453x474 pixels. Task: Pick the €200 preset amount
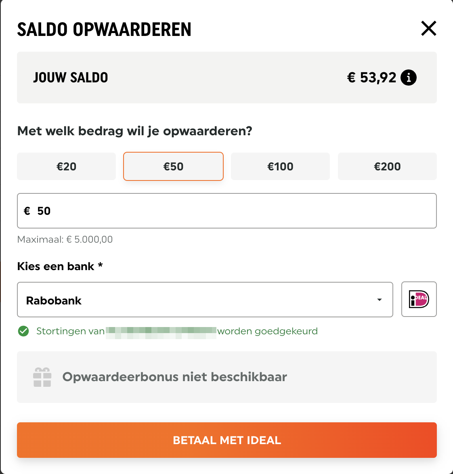[387, 166]
